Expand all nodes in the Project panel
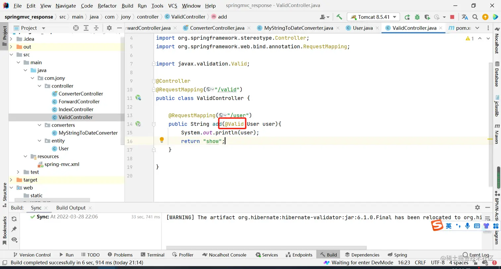This screenshot has height=269, width=501. click(86, 28)
